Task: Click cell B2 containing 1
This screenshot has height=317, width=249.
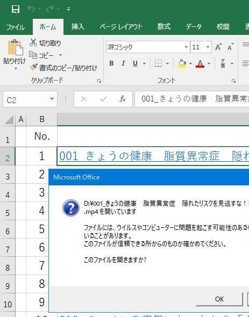Action: (42, 156)
